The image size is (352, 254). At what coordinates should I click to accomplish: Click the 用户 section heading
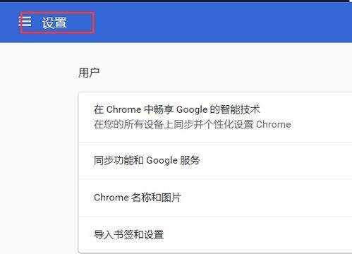[x=89, y=73]
